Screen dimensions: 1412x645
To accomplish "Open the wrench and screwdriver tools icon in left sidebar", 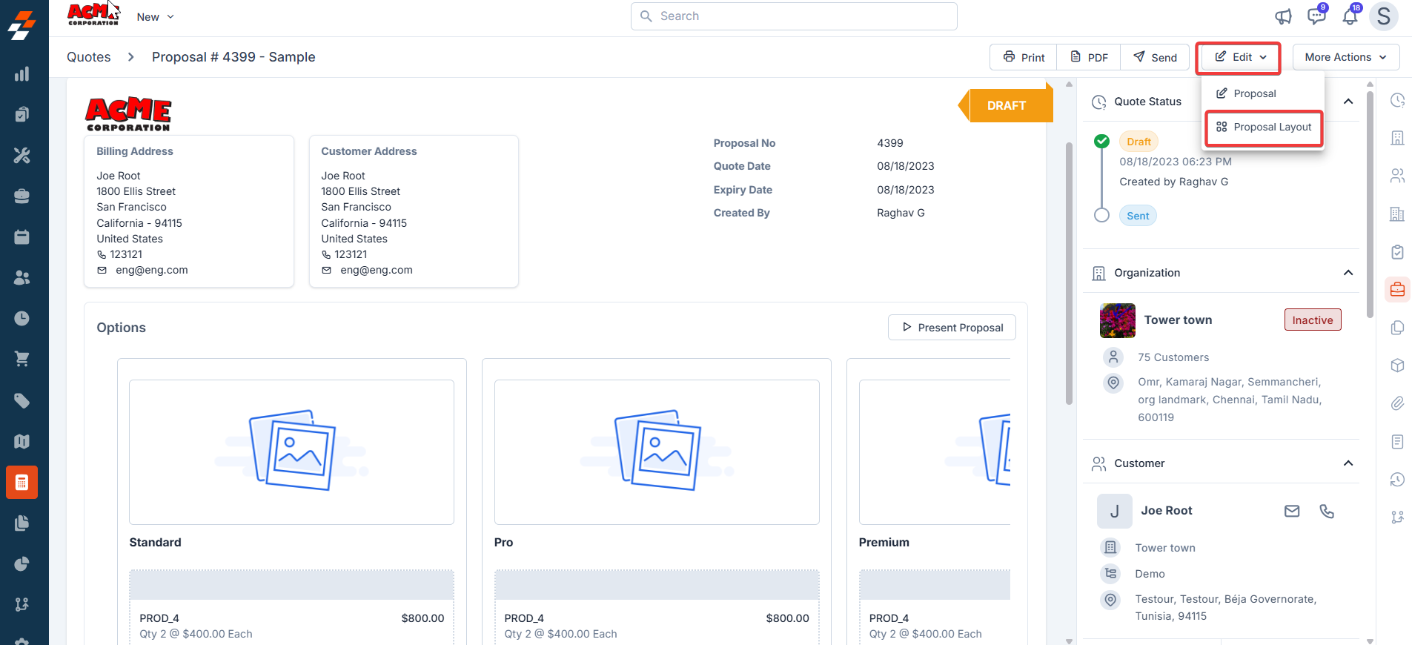I will 22,156.
